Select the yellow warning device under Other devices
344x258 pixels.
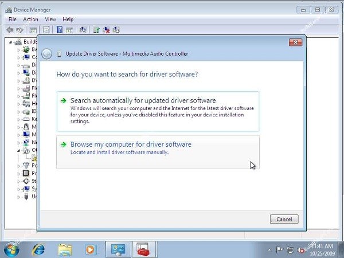click(x=34, y=158)
